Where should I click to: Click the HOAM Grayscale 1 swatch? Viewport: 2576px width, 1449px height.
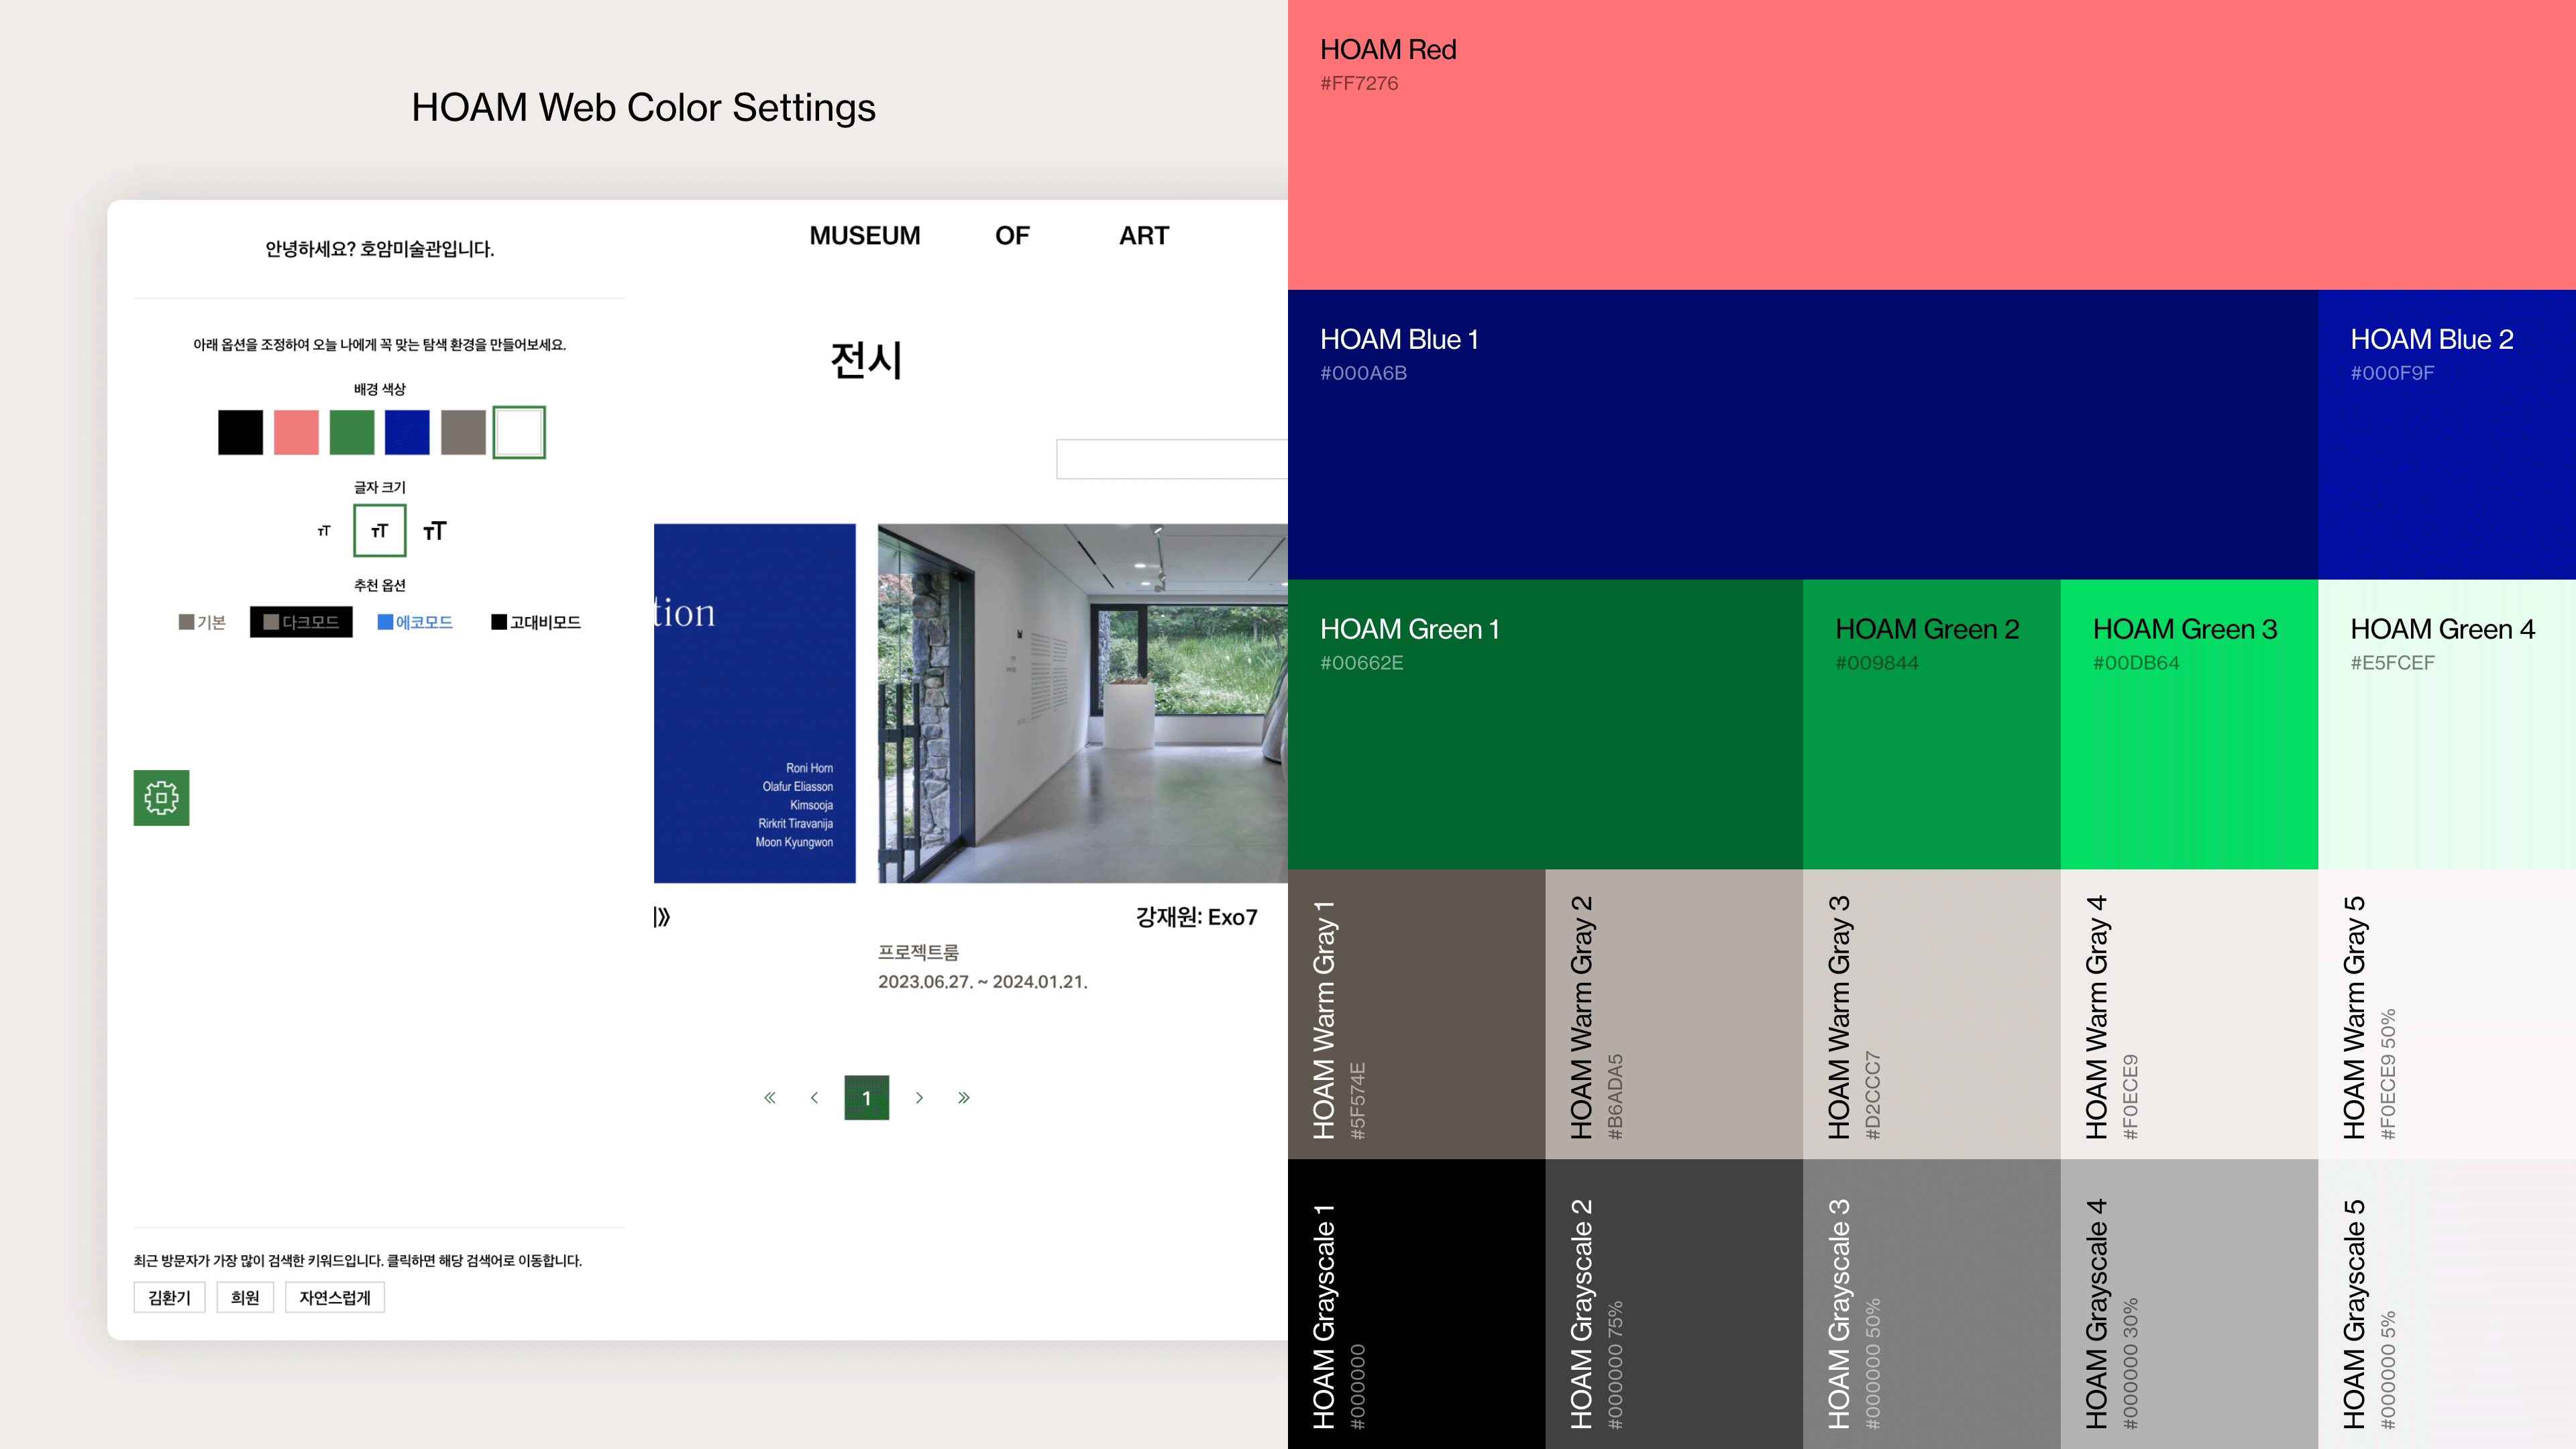pos(1416,1304)
